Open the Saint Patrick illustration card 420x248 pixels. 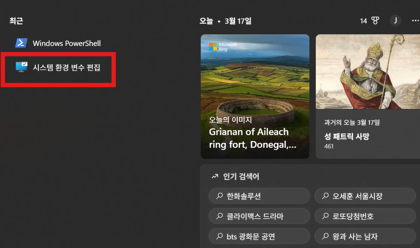(x=368, y=71)
